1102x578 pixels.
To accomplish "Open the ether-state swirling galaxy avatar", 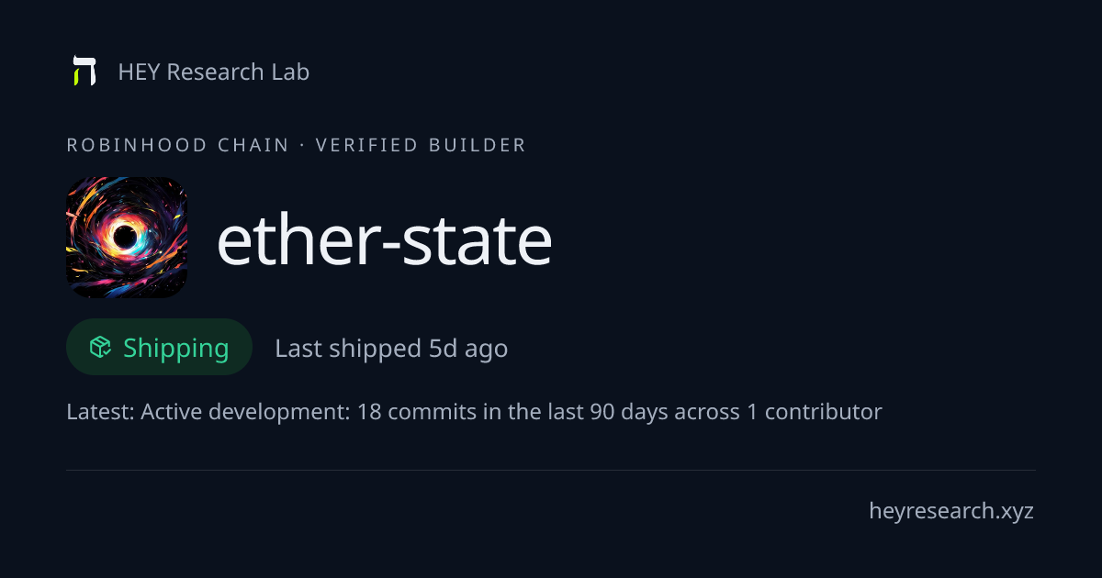I will (127, 238).
